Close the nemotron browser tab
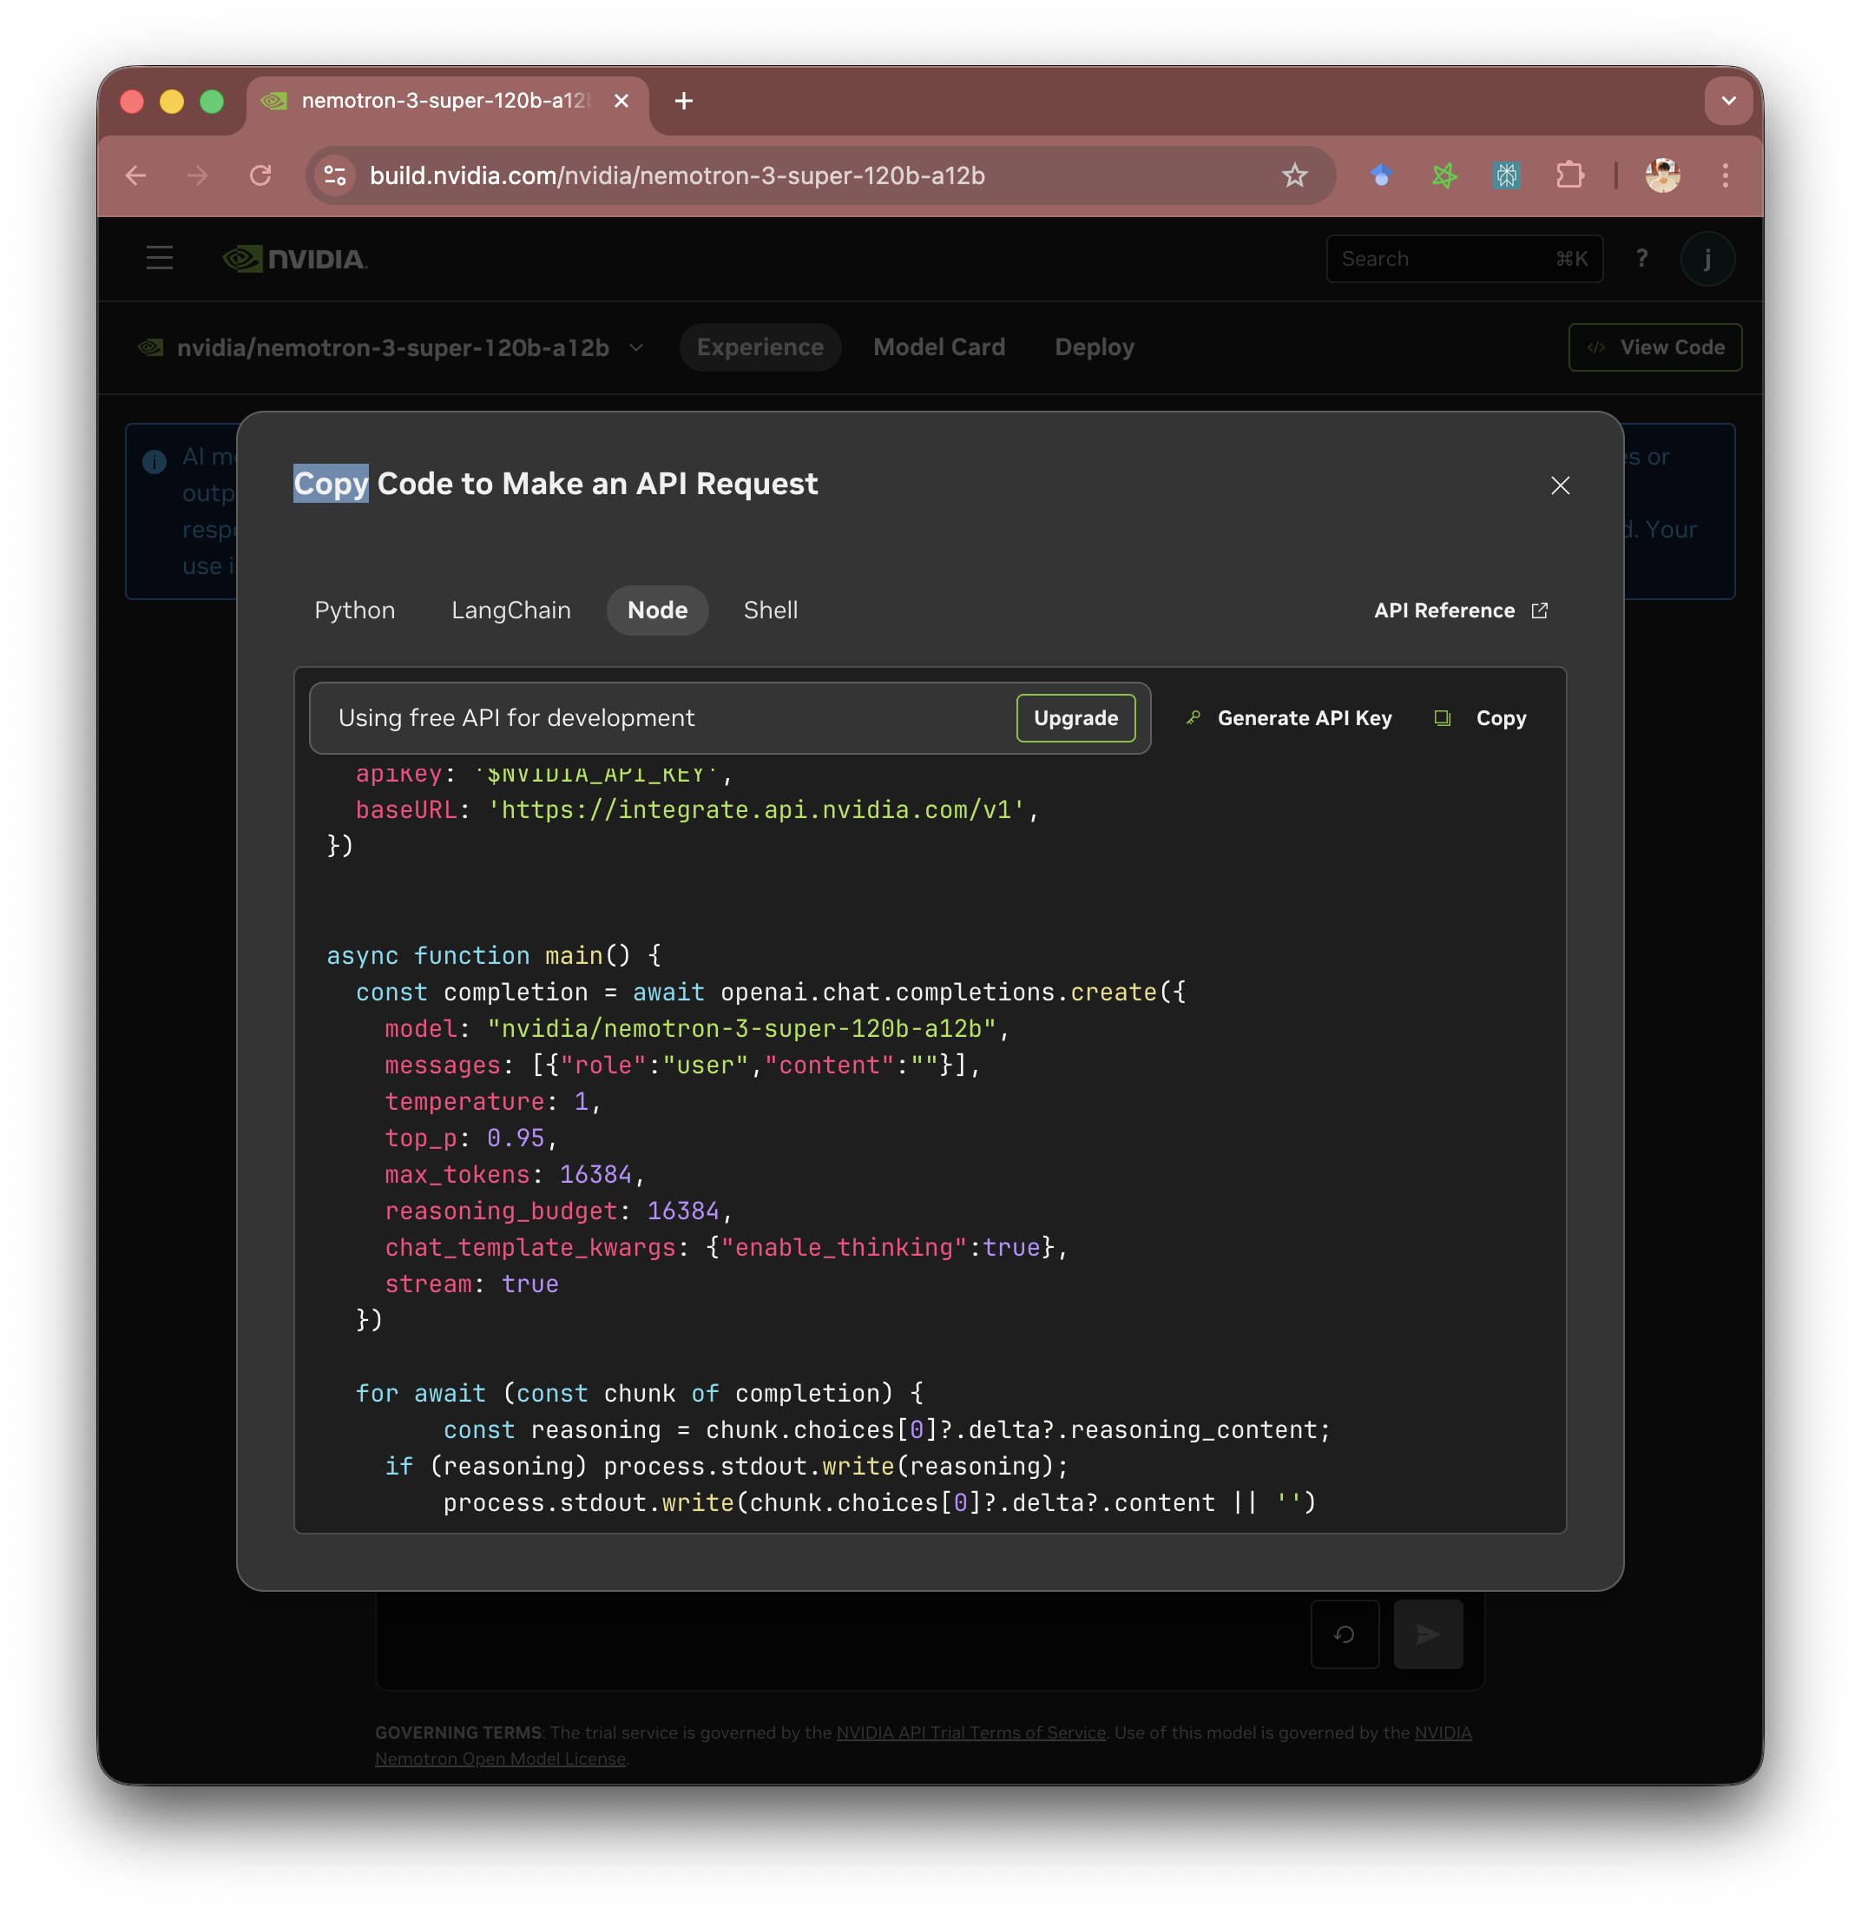Screen dimensions: 1861x1914 click(x=621, y=101)
